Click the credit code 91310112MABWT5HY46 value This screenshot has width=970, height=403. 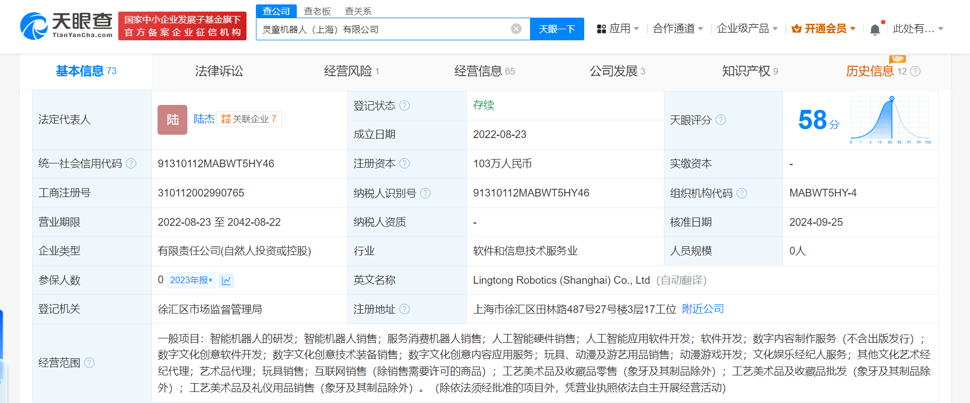(x=216, y=163)
